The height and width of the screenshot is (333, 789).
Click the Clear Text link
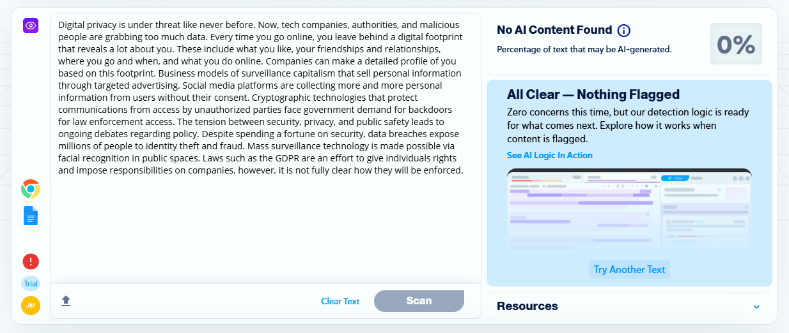tap(340, 301)
